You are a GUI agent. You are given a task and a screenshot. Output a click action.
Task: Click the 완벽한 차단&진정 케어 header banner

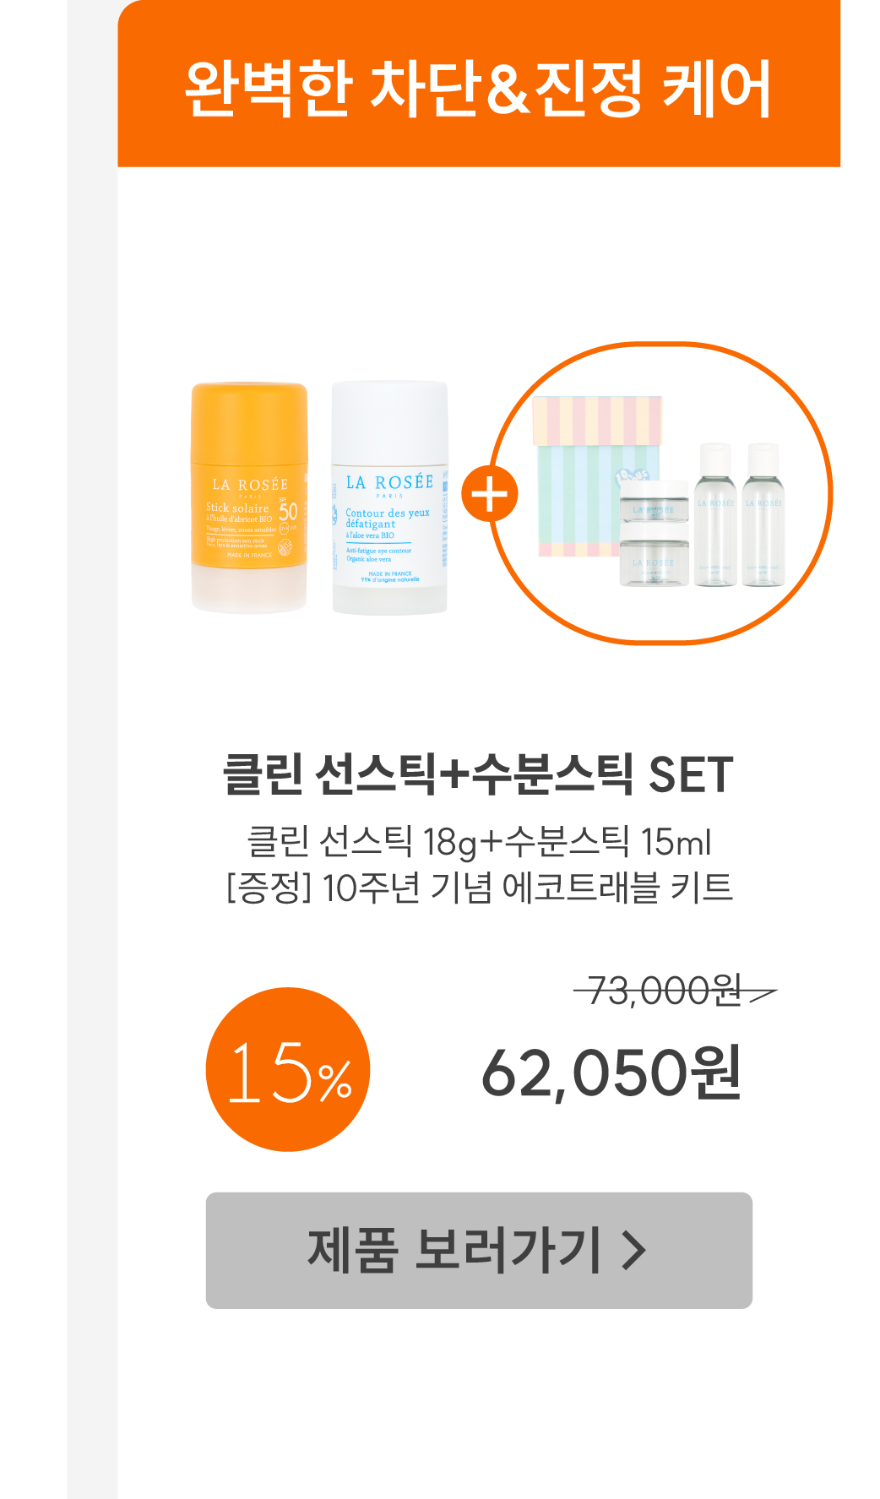click(478, 87)
